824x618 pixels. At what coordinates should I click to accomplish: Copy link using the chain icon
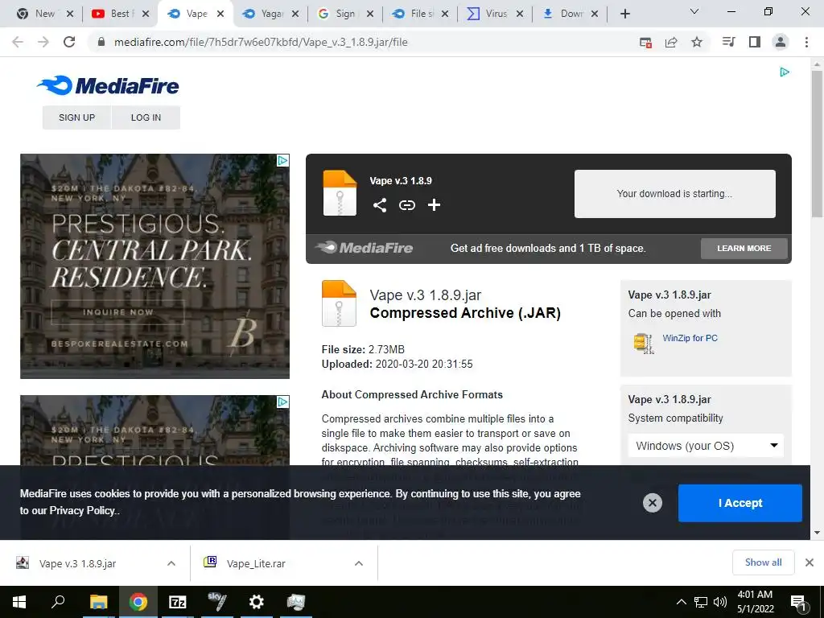(x=406, y=205)
